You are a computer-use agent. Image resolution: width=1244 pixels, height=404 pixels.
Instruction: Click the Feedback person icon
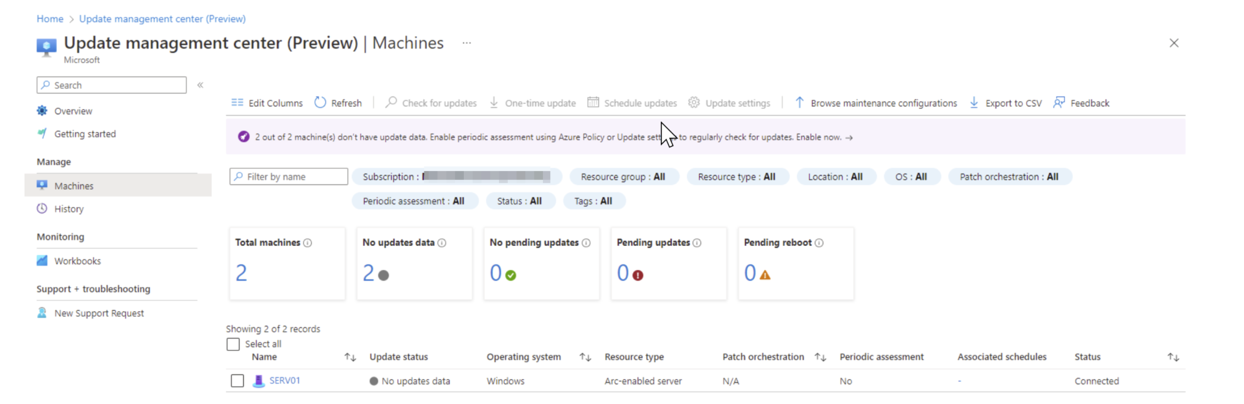[1059, 102]
